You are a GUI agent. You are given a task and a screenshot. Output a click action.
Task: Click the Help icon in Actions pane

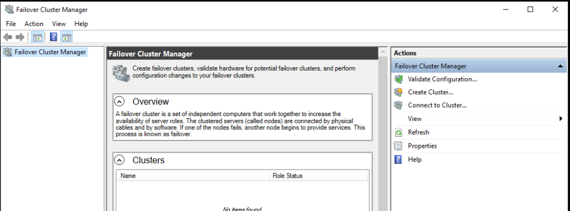399,159
